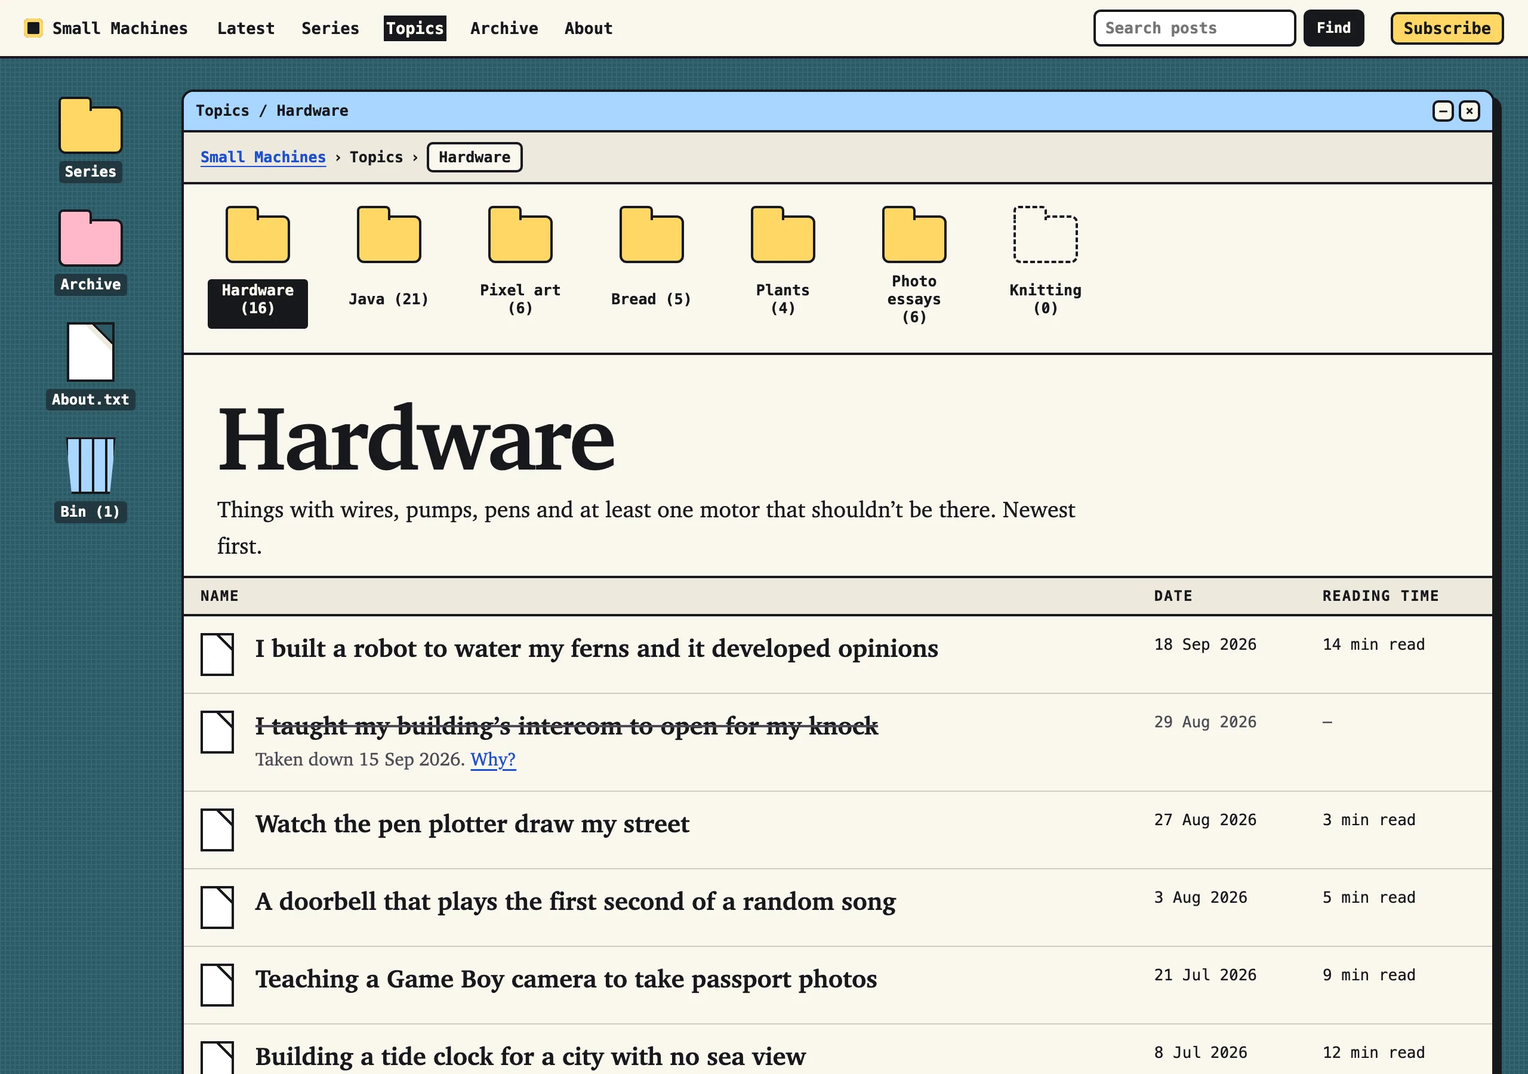Click the yellow Subscribe button
The width and height of the screenshot is (1528, 1074).
point(1447,28)
